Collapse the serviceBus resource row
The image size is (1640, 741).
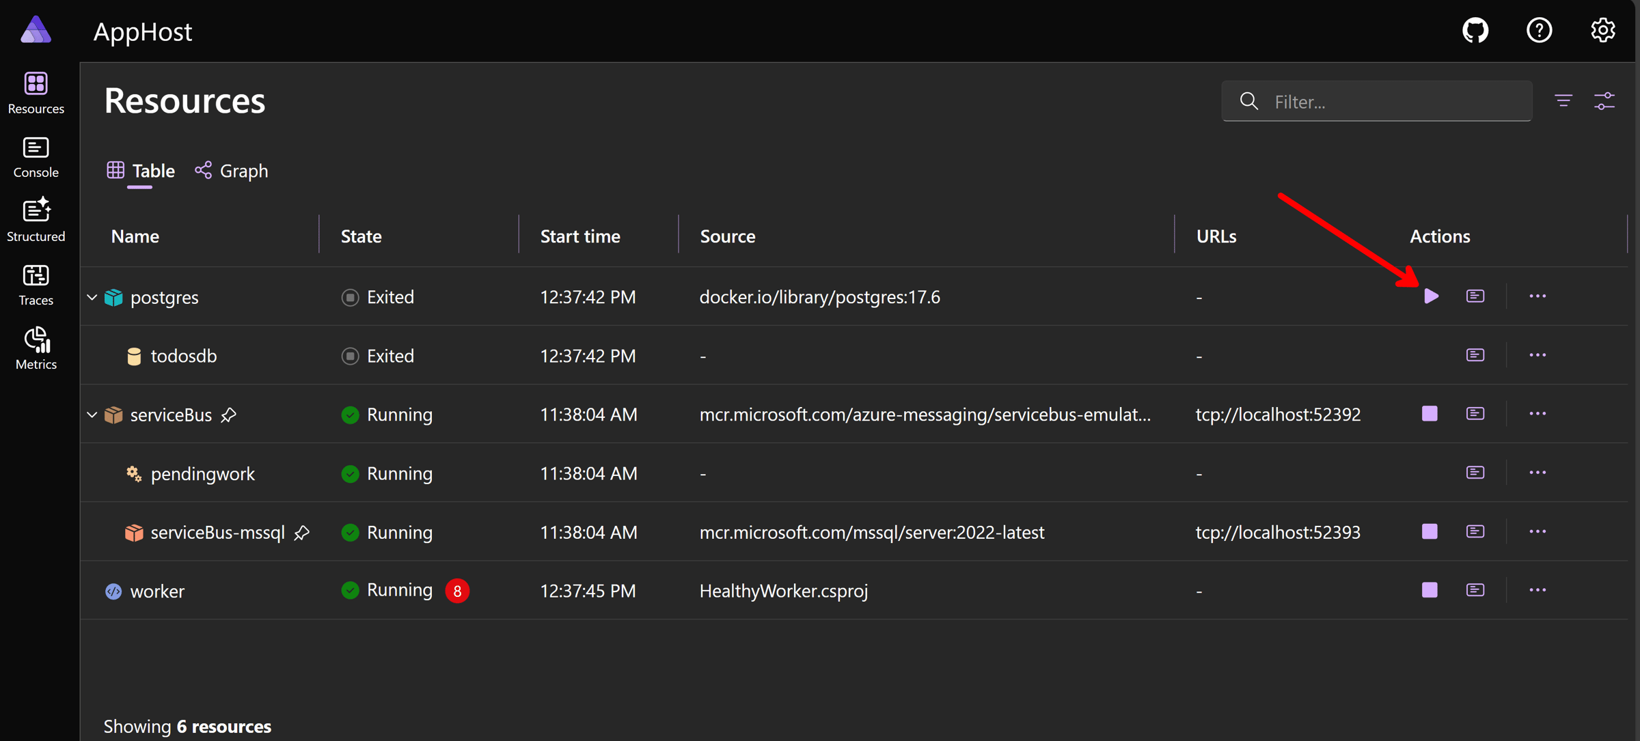[x=92, y=415]
